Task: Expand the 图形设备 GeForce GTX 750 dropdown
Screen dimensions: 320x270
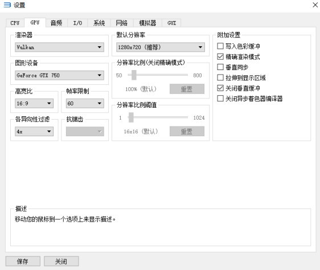Action: [x=59, y=75]
